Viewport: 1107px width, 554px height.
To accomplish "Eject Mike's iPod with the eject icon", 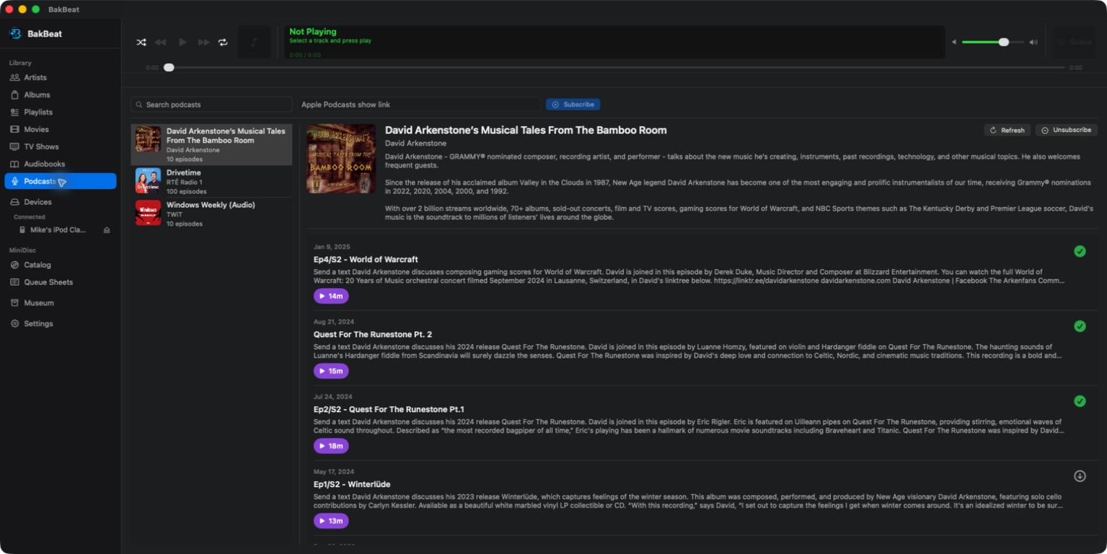I will click(x=107, y=230).
